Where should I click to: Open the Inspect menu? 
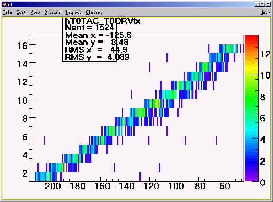click(73, 12)
